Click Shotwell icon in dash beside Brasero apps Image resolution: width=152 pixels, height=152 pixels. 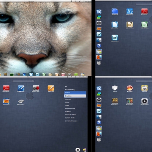[x=99, y=105]
